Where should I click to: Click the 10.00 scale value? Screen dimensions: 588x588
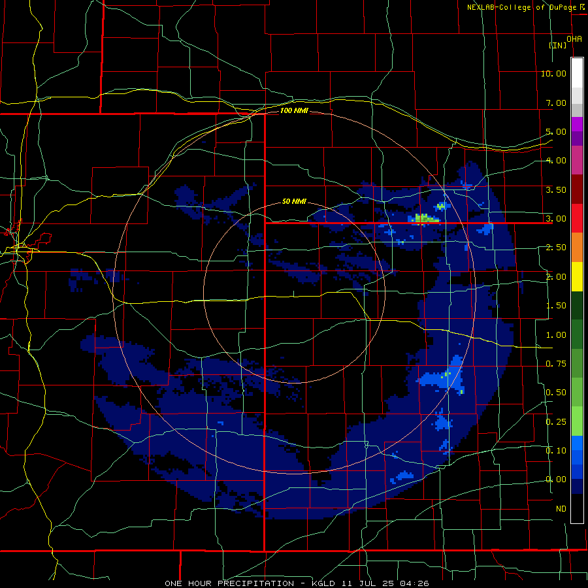[553, 73]
